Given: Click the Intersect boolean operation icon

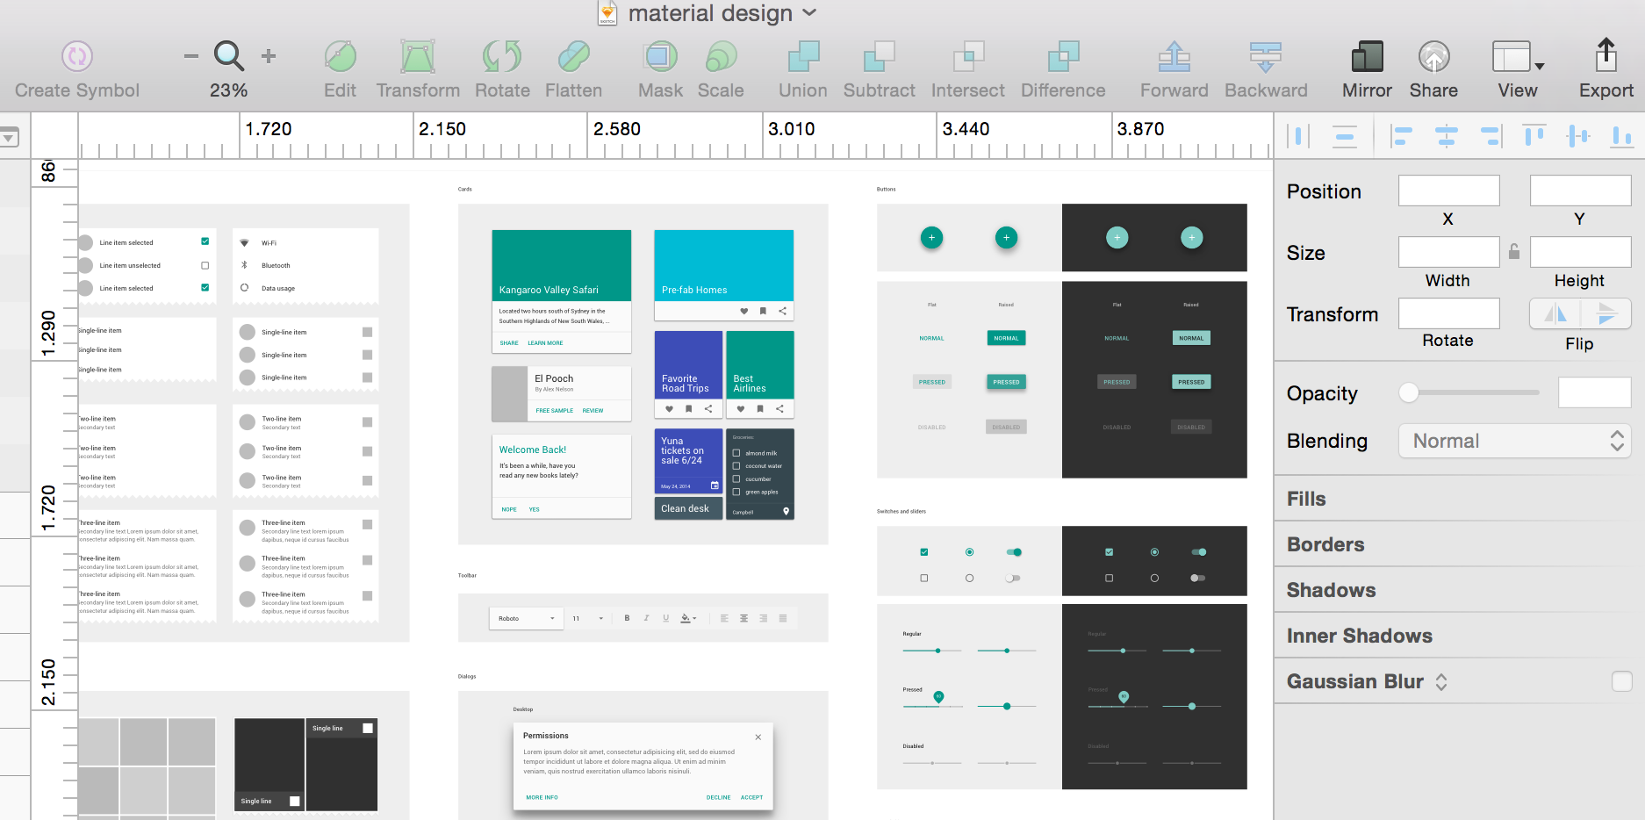Looking at the screenshot, I should click(966, 58).
